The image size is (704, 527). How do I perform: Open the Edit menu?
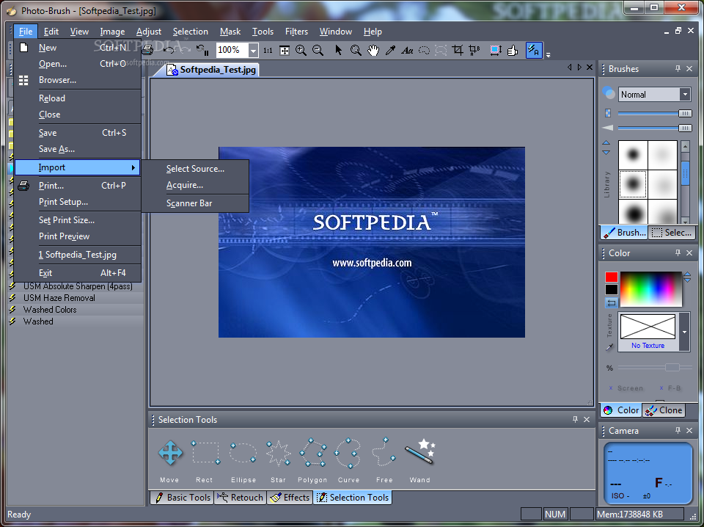51,32
